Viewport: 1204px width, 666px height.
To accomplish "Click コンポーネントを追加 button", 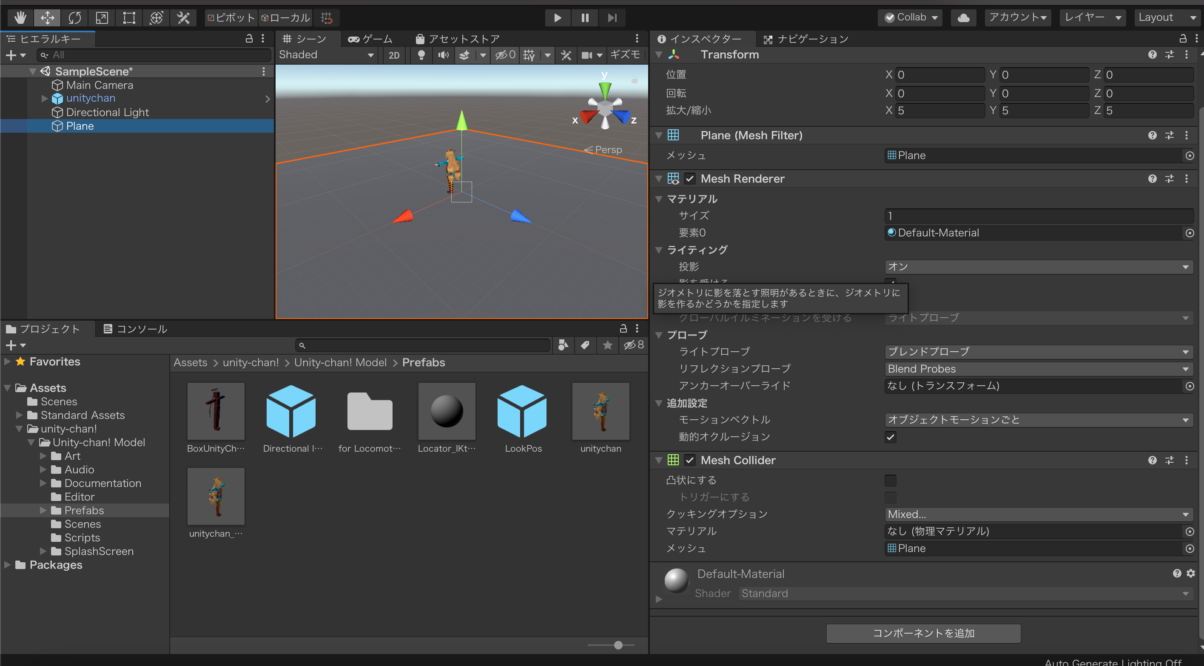I will pos(923,633).
